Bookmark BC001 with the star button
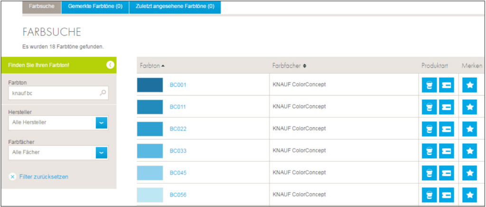486x207 pixels. point(469,85)
